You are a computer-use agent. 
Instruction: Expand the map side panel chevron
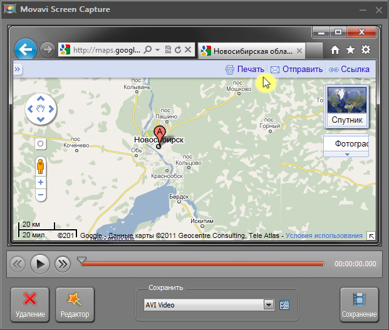(18, 69)
